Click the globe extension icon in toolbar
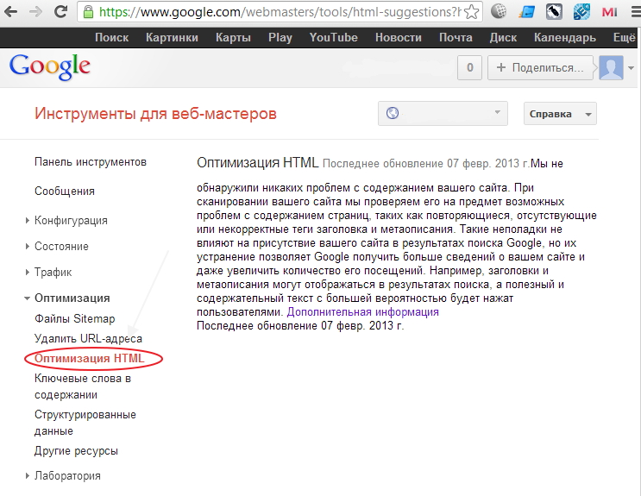641x496 pixels. tap(499, 12)
